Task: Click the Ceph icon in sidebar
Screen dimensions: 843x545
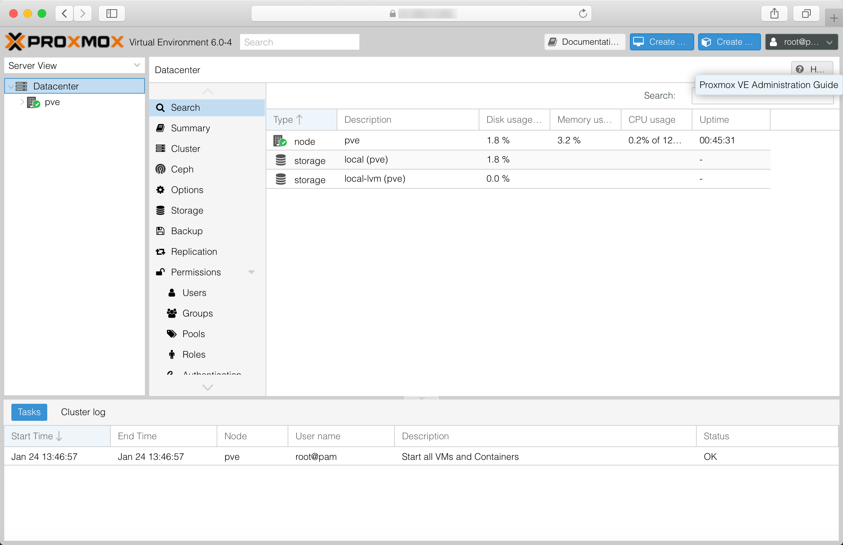Action: pos(161,169)
